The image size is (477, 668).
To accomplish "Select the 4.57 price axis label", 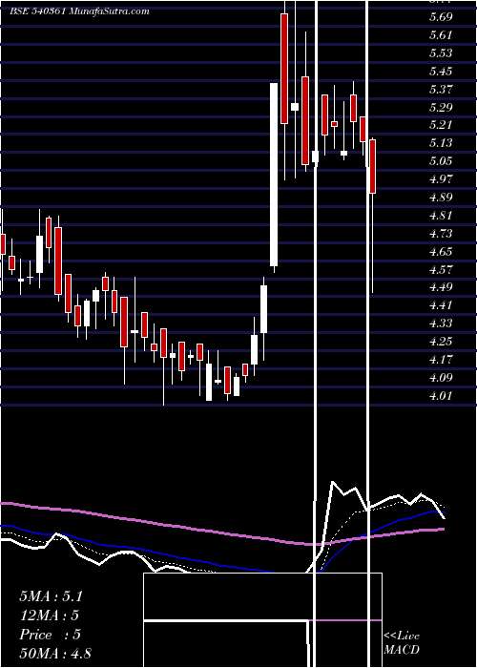I will coord(441,269).
